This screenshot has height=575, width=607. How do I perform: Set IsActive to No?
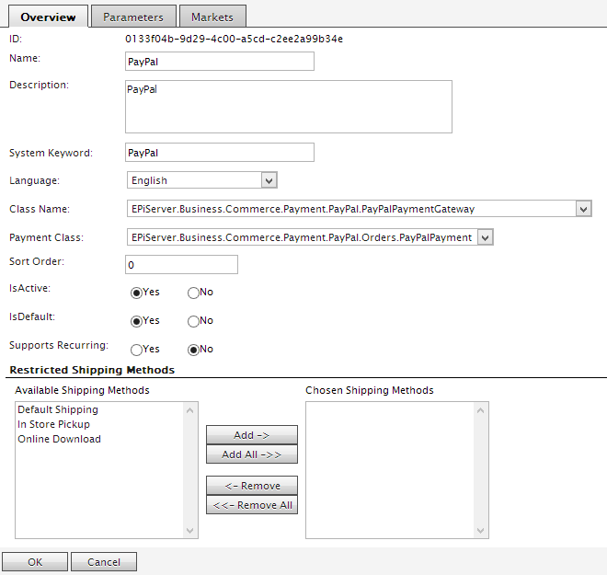[193, 293]
